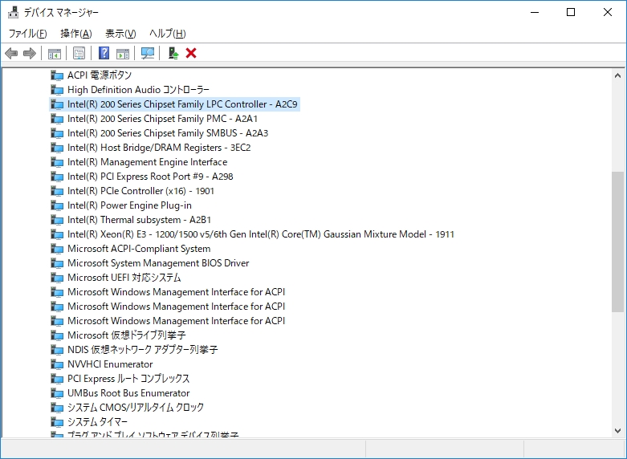Click the scrollbar down arrow

click(617, 431)
